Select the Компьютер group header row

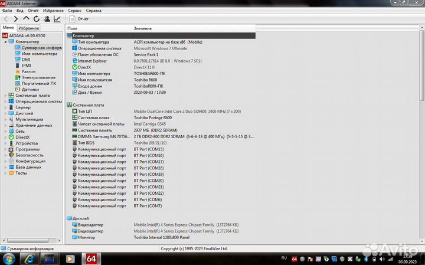(x=161, y=36)
